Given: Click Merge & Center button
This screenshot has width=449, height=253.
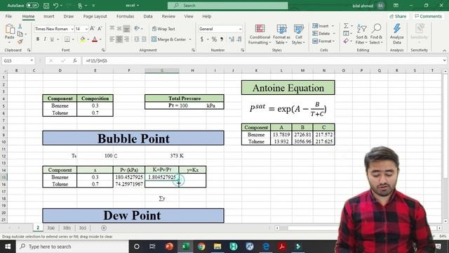Looking at the screenshot, I should click(x=168, y=39).
